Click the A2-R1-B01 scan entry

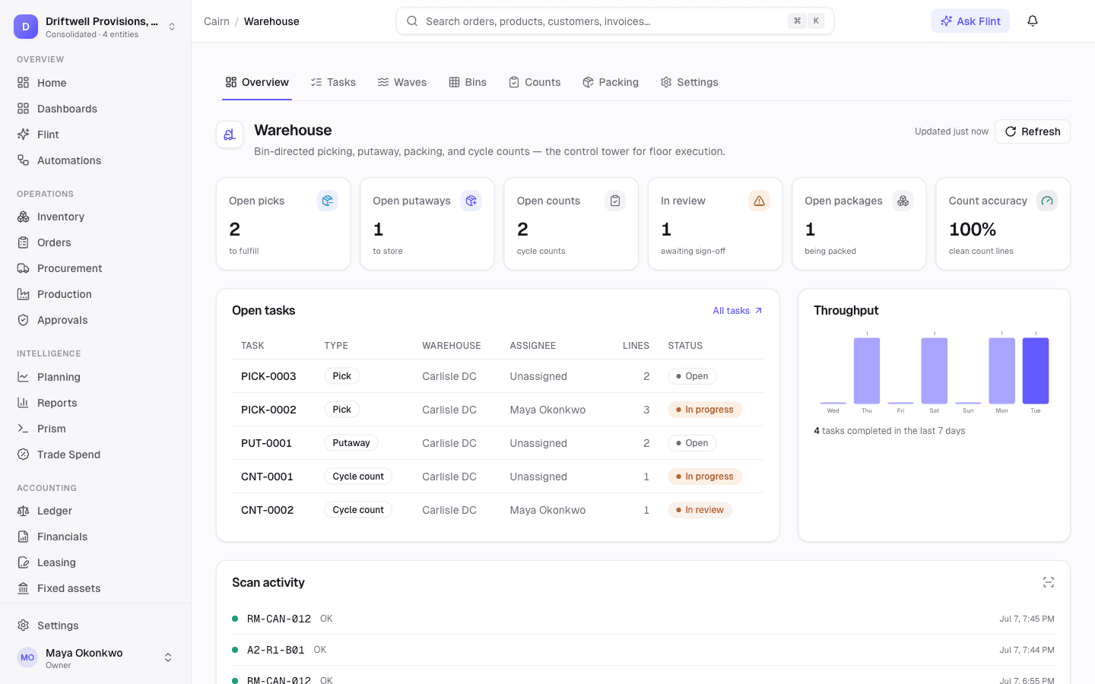tap(643, 650)
